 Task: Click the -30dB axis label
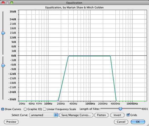coord(12,99)
